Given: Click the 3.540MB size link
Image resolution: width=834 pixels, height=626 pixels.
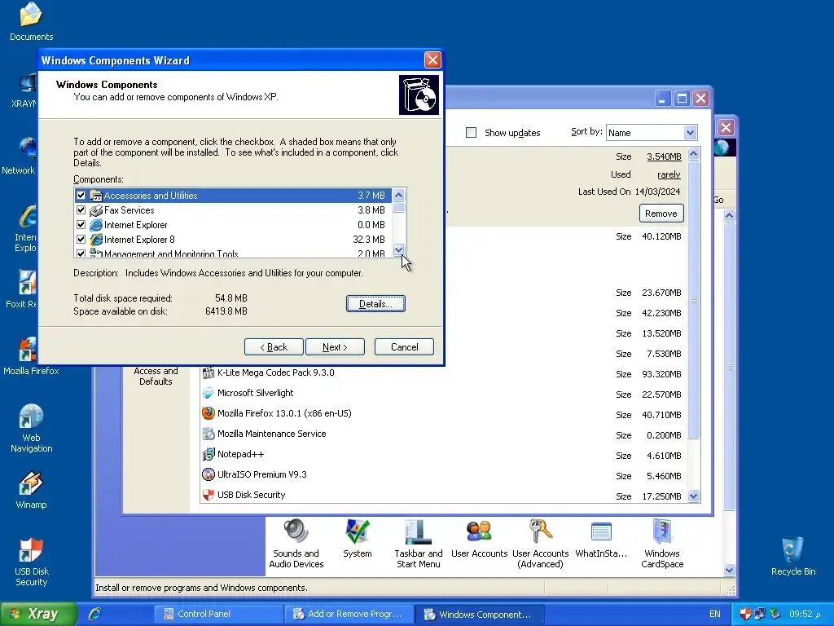Looking at the screenshot, I should [x=664, y=156].
